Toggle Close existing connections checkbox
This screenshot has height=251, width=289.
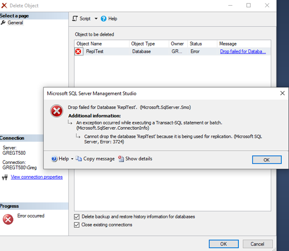[x=77, y=225]
